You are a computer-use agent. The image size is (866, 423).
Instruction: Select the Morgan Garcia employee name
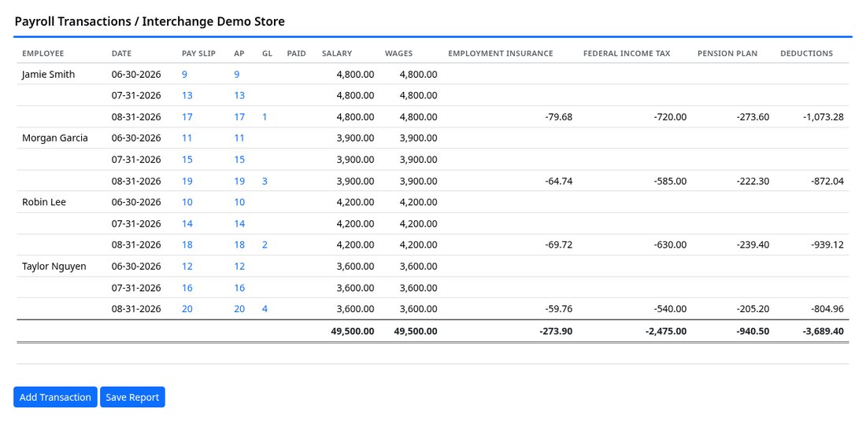[x=54, y=138]
